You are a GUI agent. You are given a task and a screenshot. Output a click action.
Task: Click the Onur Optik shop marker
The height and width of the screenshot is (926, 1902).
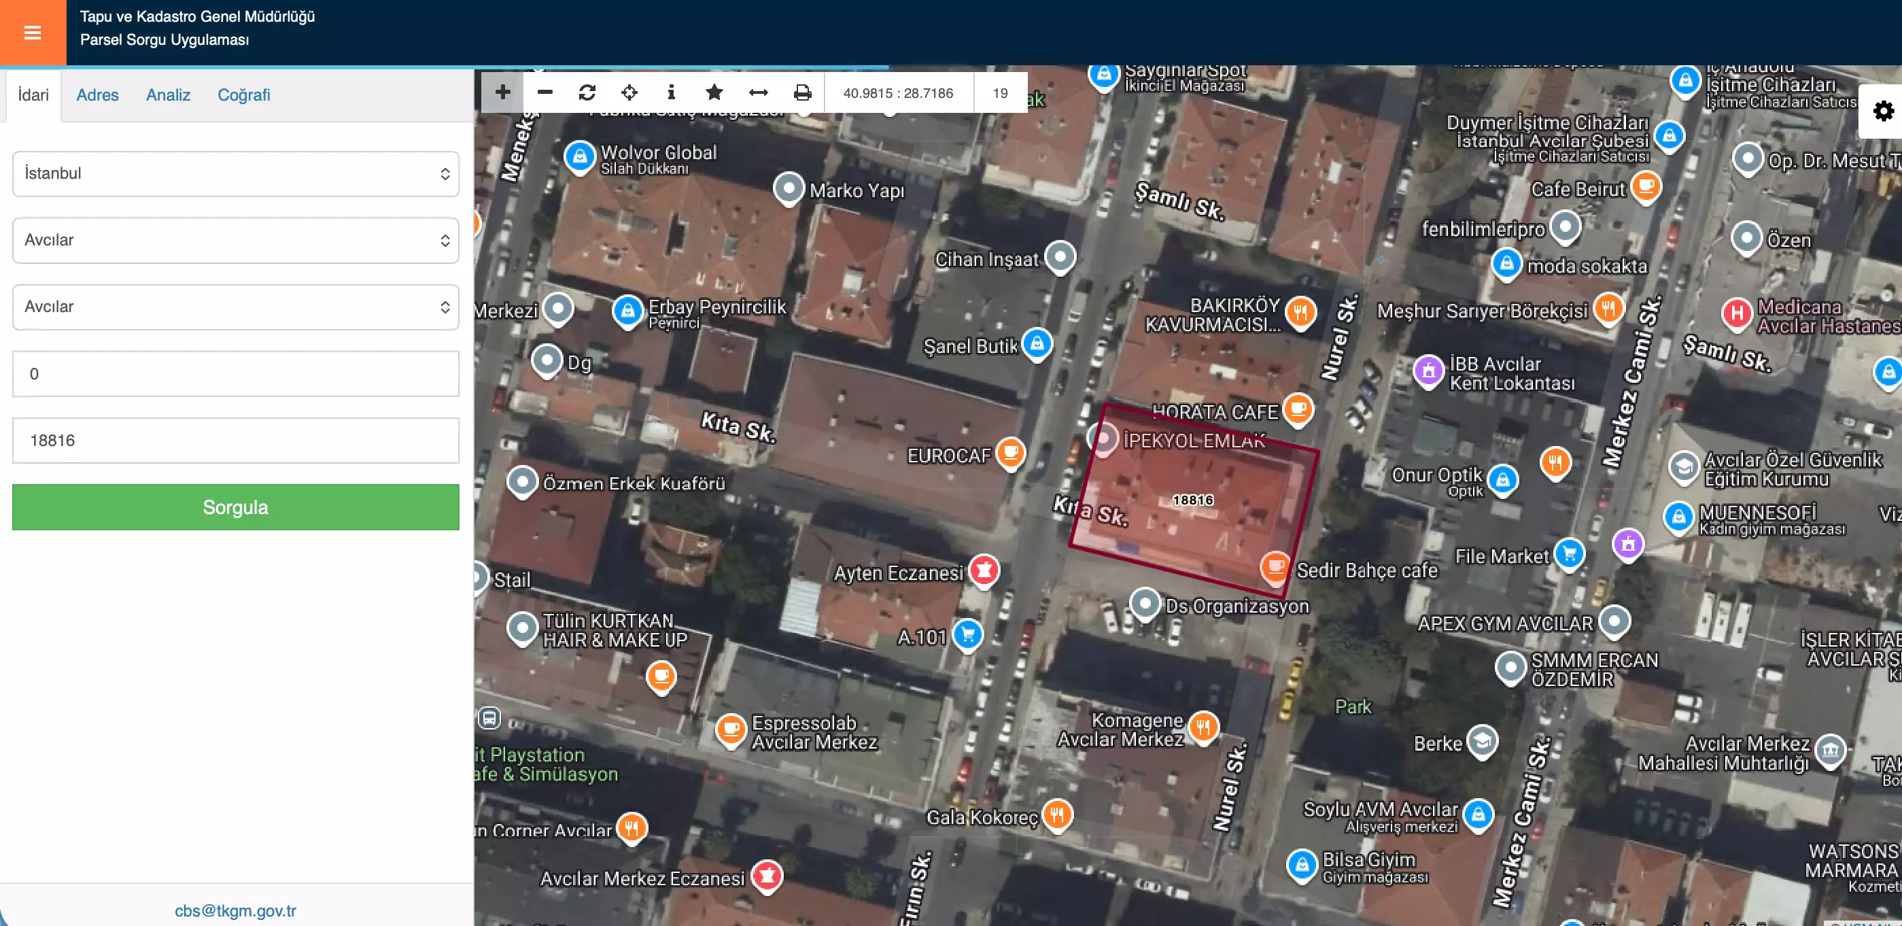(1502, 481)
